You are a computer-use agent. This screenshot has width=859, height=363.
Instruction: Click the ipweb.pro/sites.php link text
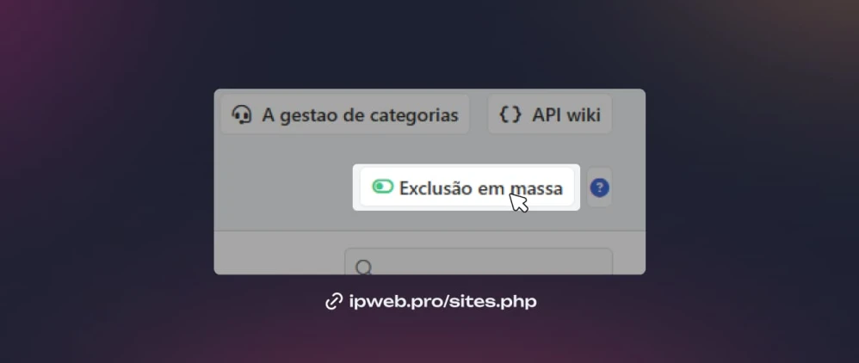442,302
